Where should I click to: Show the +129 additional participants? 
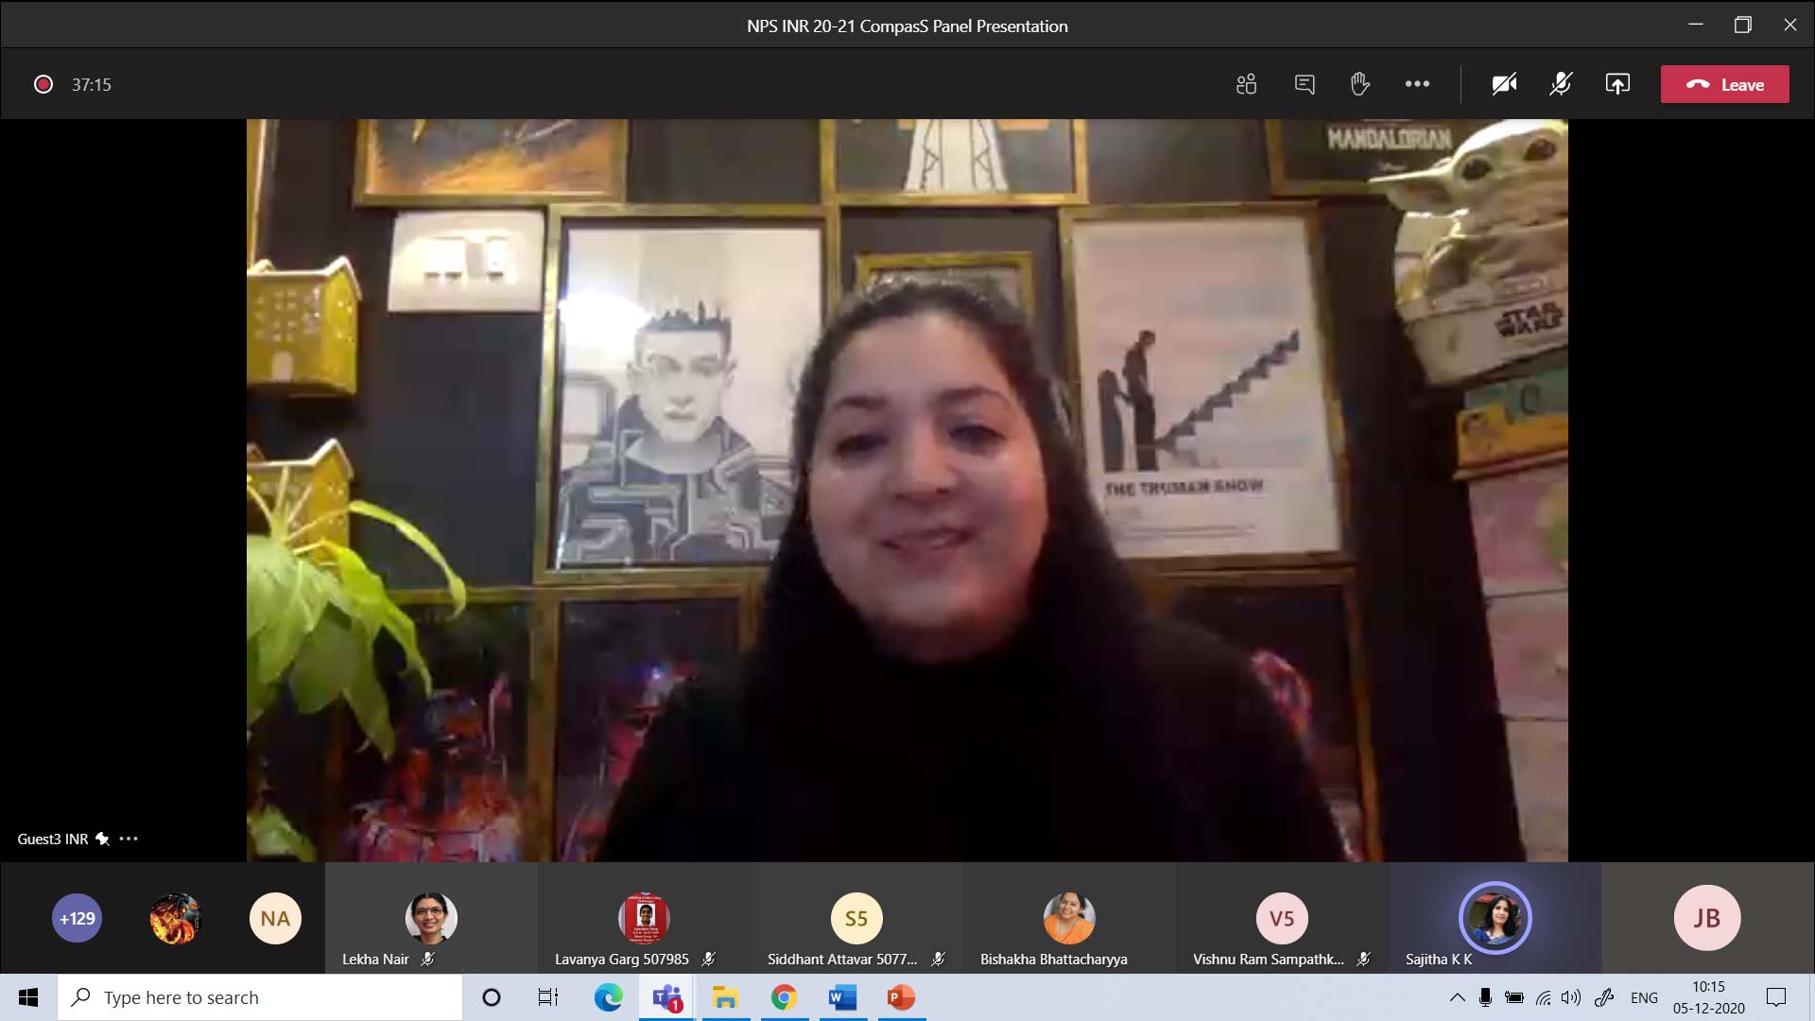click(77, 918)
